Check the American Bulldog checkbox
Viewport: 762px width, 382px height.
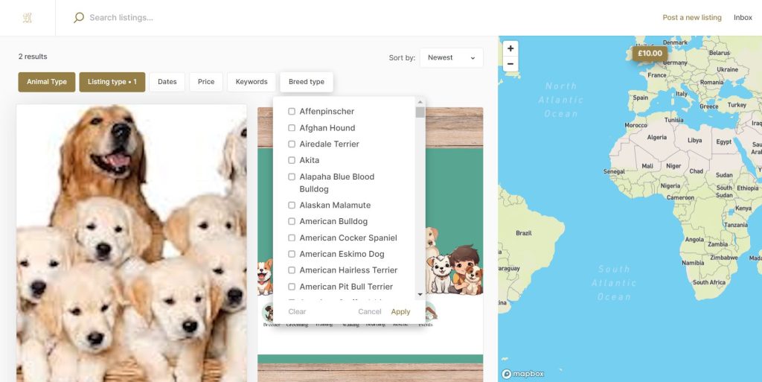point(292,221)
